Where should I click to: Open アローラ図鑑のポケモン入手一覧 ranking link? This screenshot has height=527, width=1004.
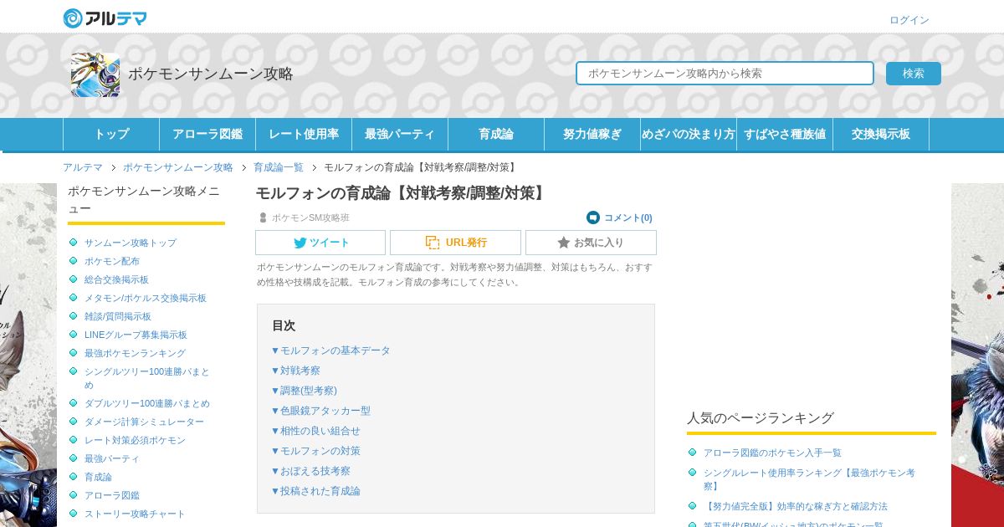(772, 453)
